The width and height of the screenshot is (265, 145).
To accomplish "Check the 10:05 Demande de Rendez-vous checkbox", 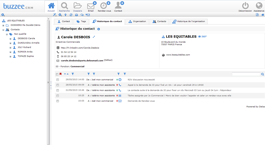I will click(x=58, y=101).
